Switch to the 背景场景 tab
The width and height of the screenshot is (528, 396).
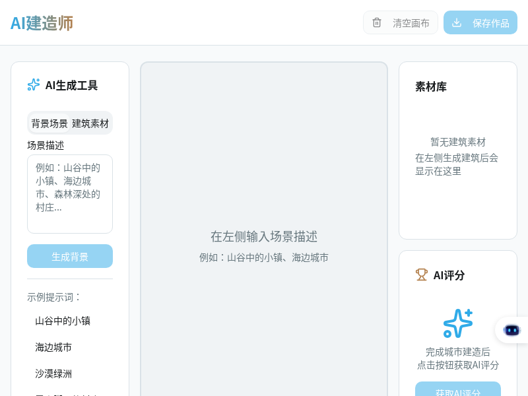point(49,123)
